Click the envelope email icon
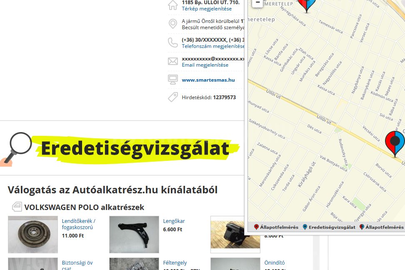405x270 pixels. pos(172,61)
